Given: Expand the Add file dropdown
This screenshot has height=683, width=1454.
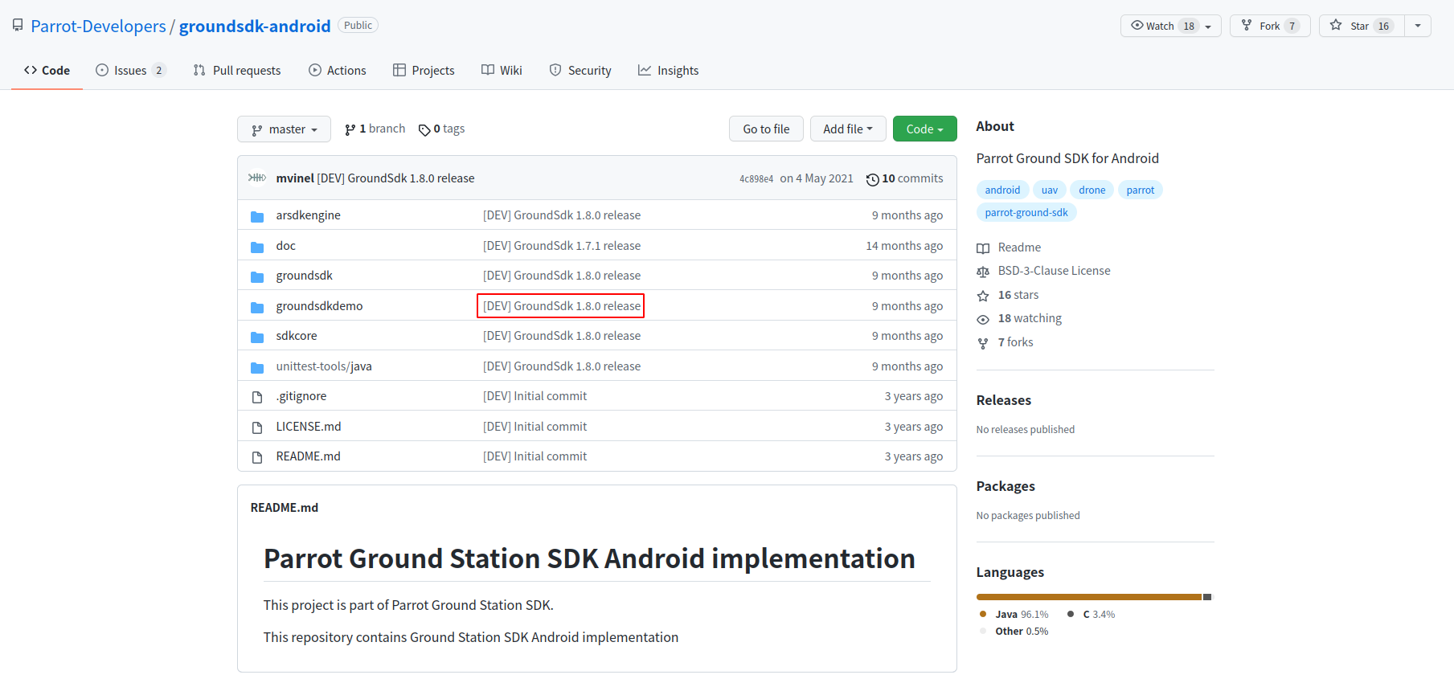Looking at the screenshot, I should pos(848,129).
